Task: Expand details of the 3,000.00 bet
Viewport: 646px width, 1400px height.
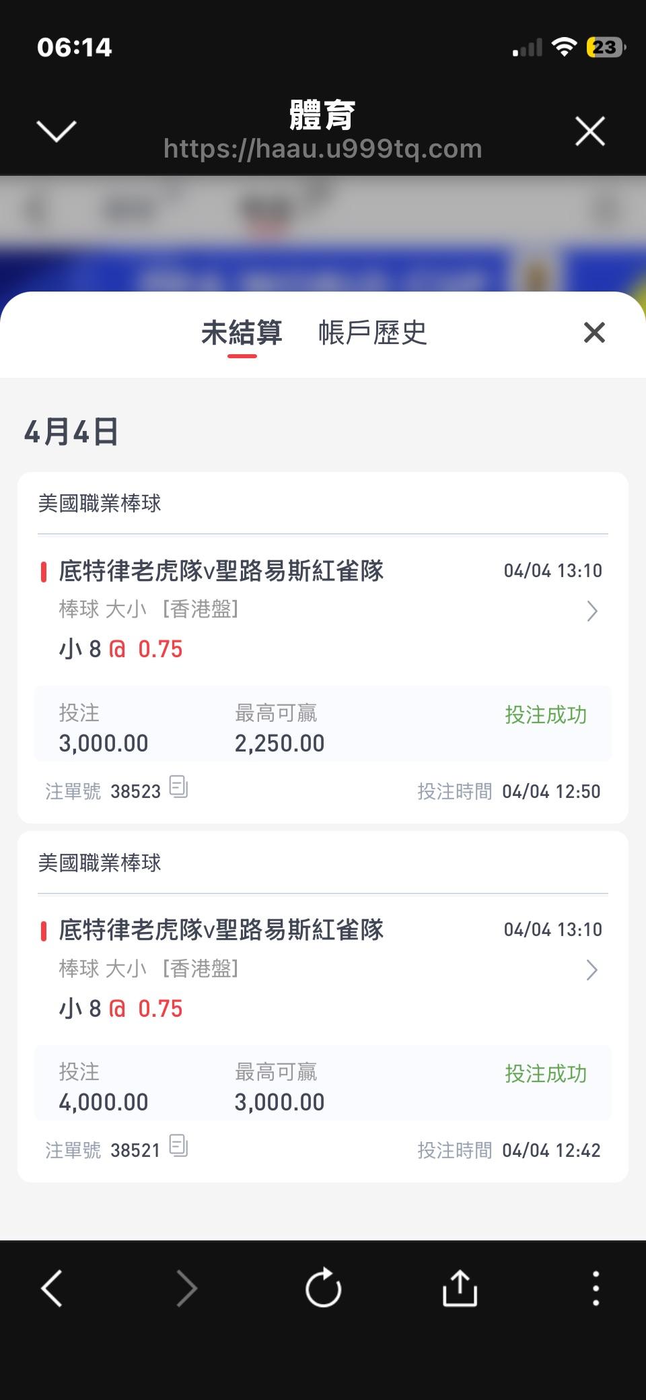Action: [591, 611]
